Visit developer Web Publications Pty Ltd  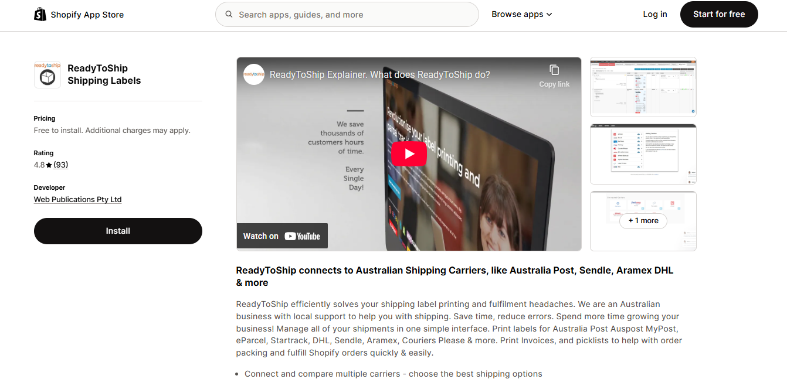point(77,199)
